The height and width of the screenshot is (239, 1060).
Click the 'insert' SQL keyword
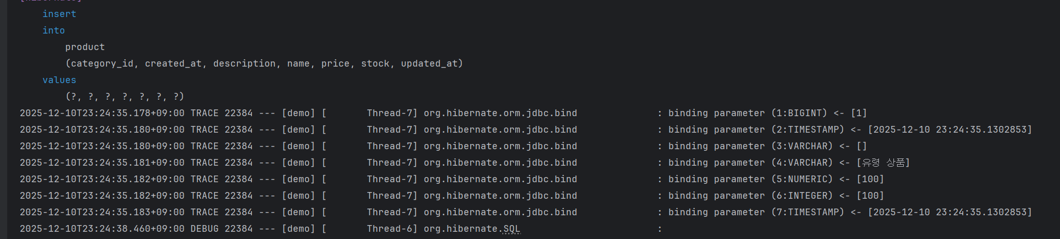pos(59,14)
